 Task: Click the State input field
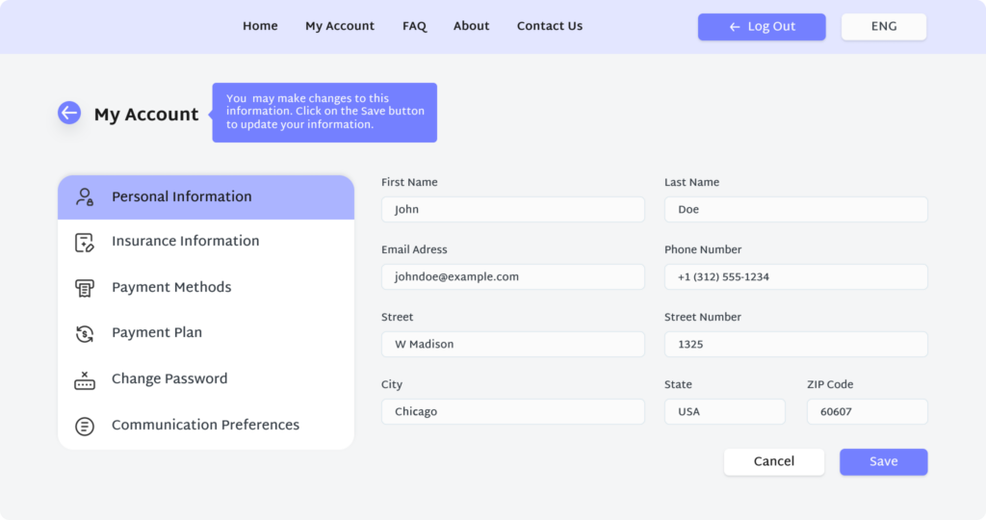tap(724, 412)
